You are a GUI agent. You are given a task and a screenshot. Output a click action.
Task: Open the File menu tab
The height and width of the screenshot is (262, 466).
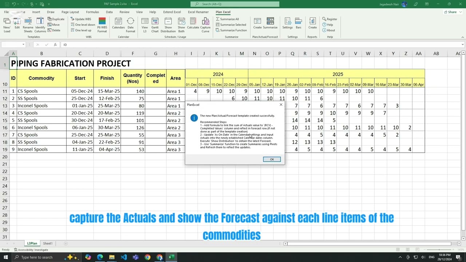point(6,12)
